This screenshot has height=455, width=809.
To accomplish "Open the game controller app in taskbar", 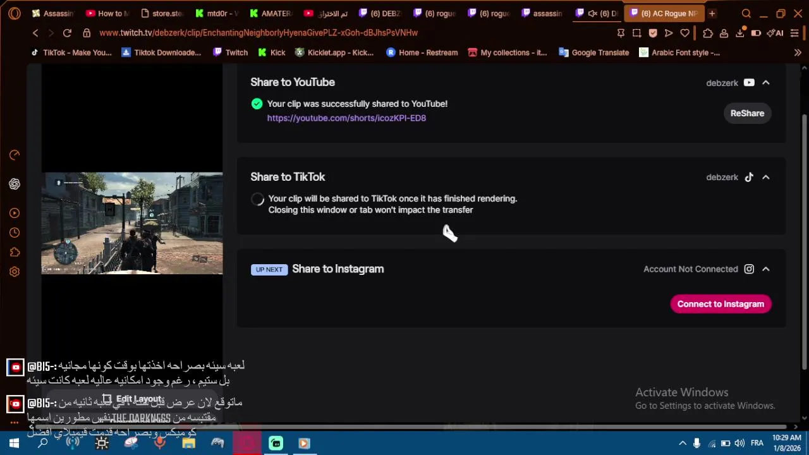I will click(217, 444).
